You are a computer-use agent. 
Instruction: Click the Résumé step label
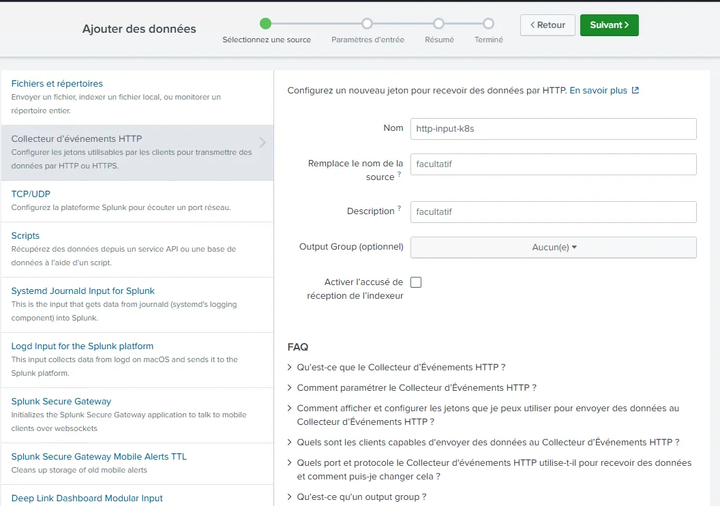[440, 40]
